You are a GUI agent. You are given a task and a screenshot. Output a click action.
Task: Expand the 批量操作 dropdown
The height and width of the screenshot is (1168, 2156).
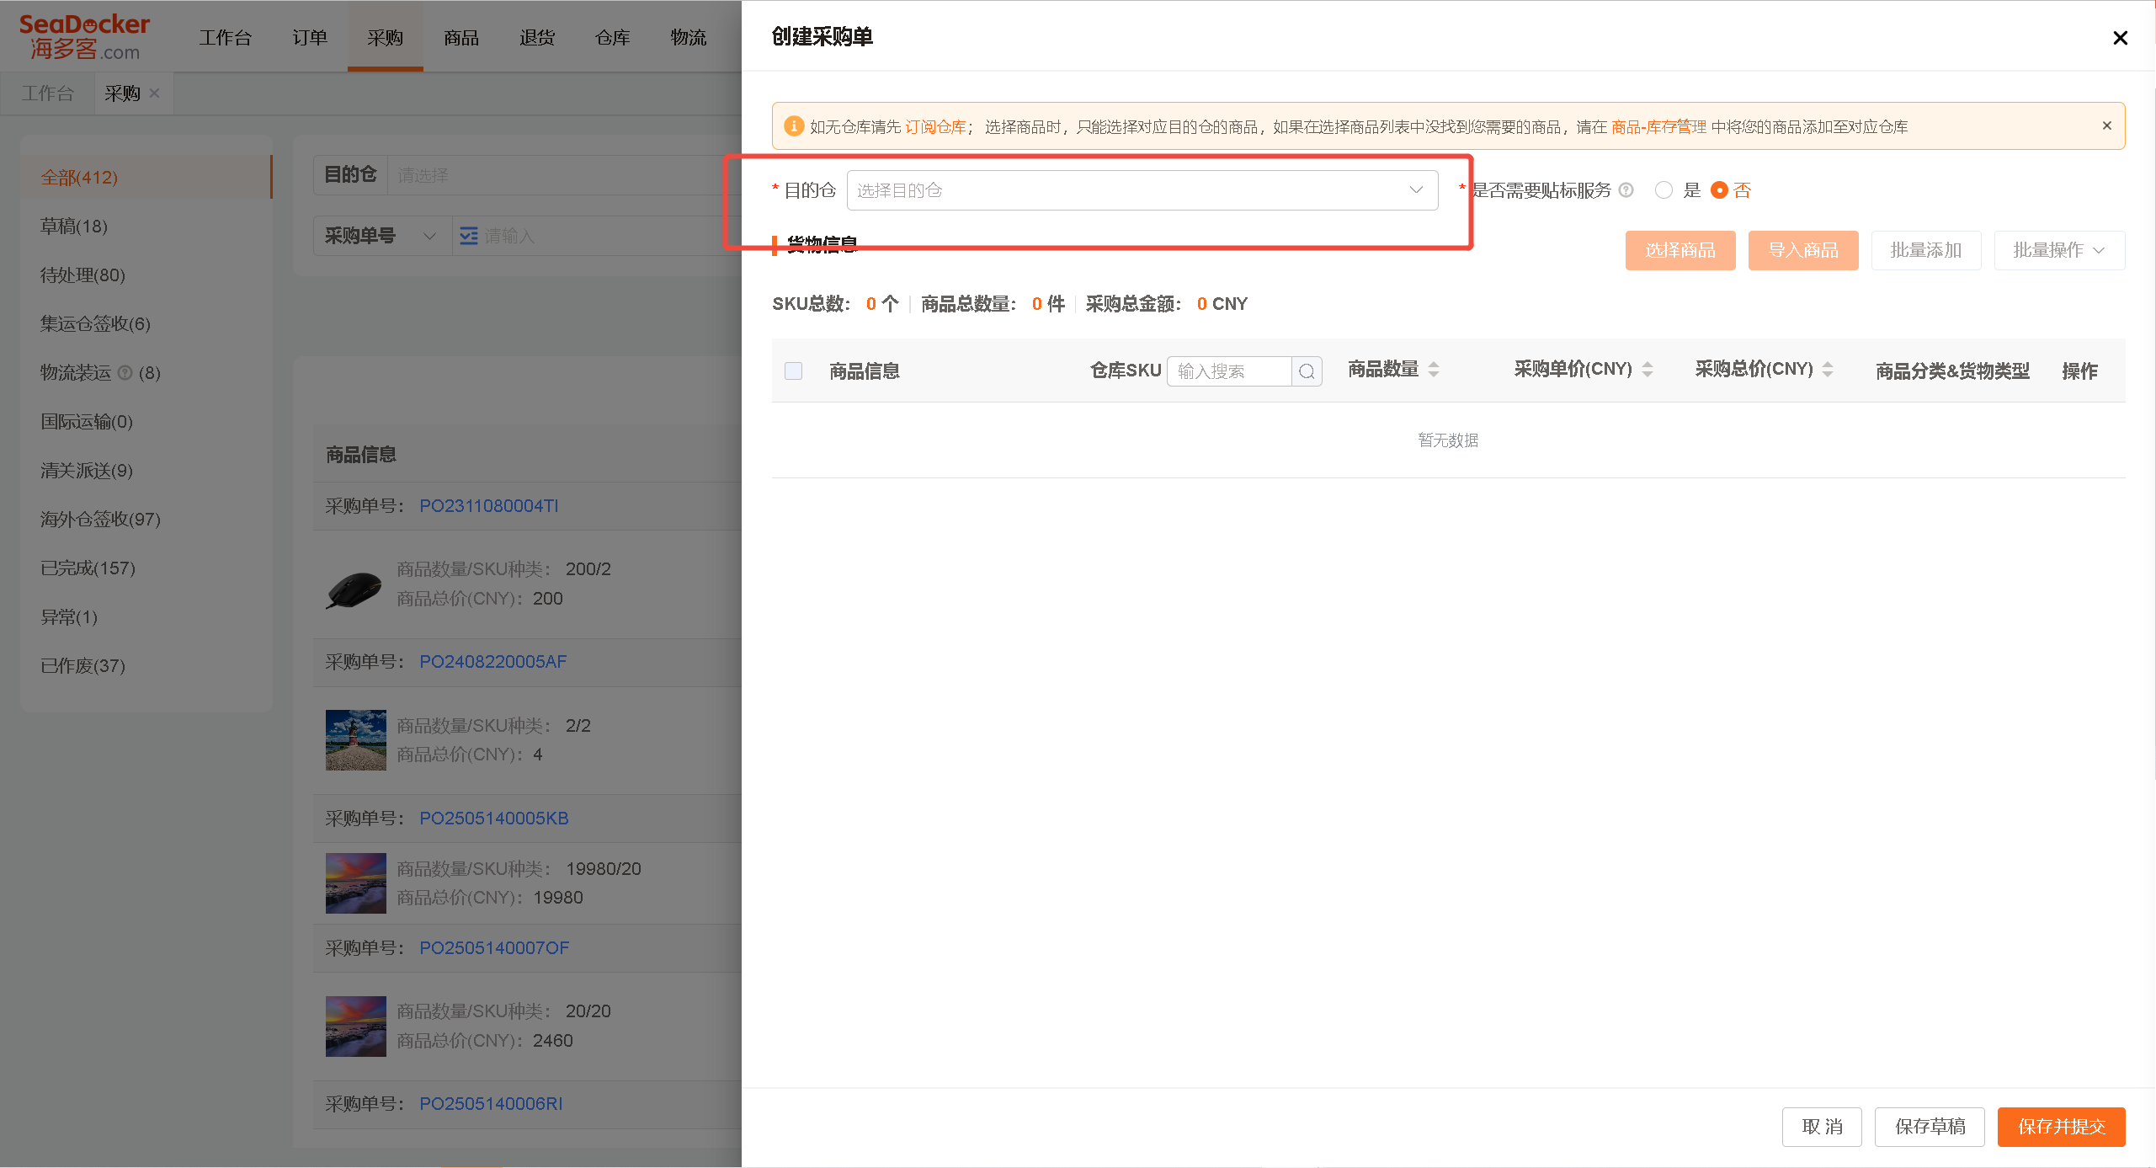[x=2059, y=250]
